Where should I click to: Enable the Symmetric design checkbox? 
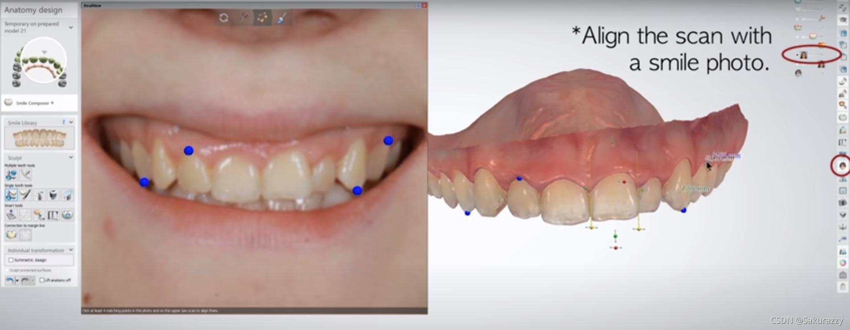click(x=11, y=260)
